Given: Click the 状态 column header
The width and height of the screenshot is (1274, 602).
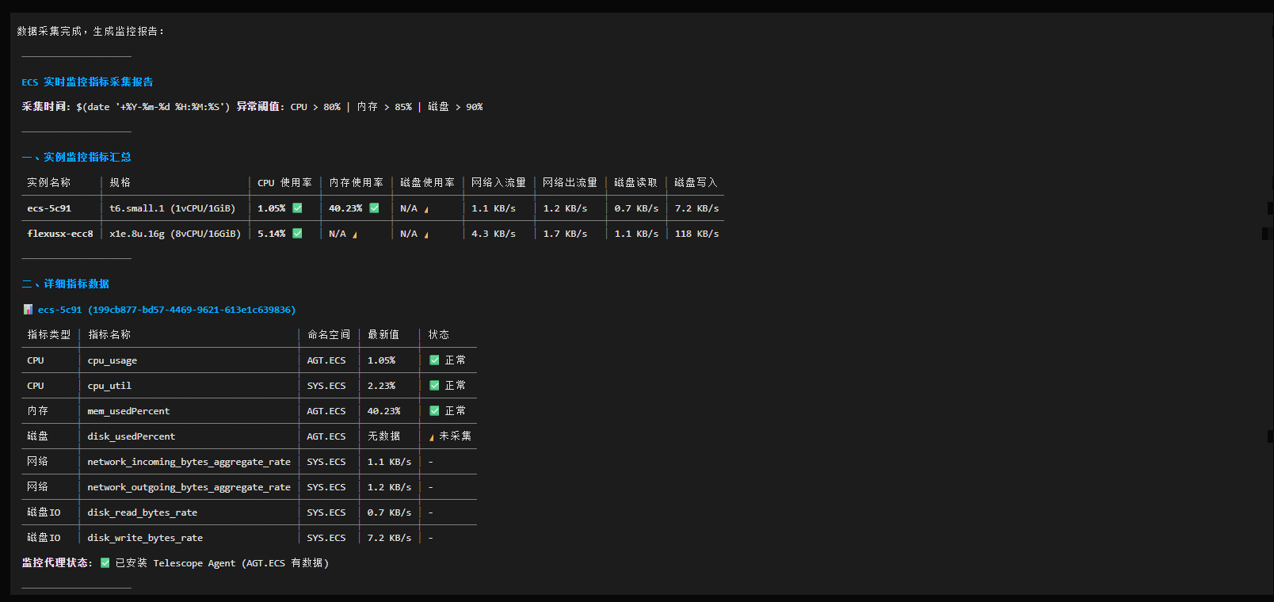Looking at the screenshot, I should (x=439, y=335).
